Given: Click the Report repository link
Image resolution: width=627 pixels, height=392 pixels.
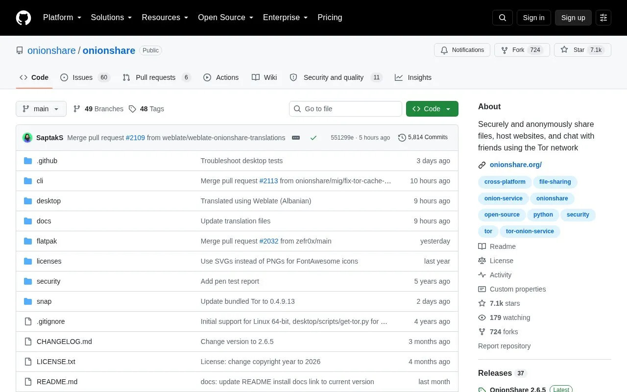Looking at the screenshot, I should tap(504, 346).
